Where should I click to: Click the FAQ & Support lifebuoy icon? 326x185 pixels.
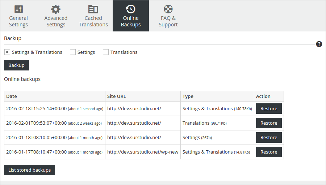(168, 9)
